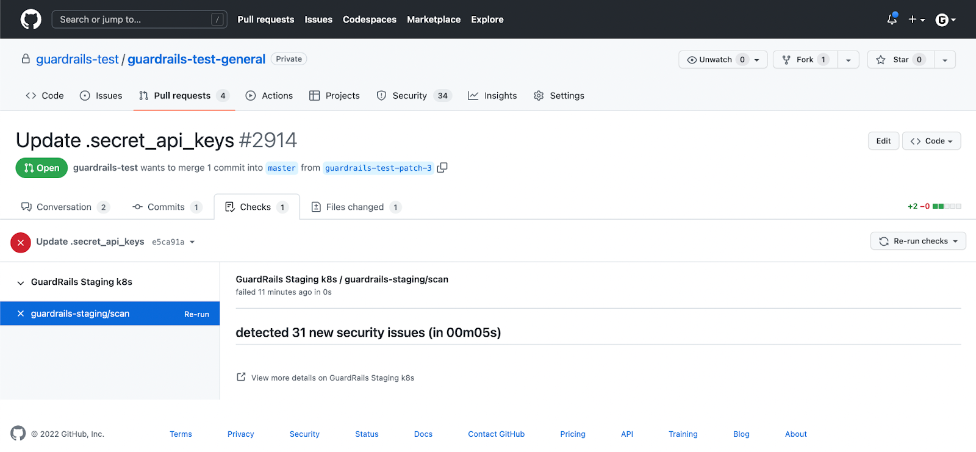Open View more details on GuardRails link
976x452 pixels.
click(x=332, y=378)
